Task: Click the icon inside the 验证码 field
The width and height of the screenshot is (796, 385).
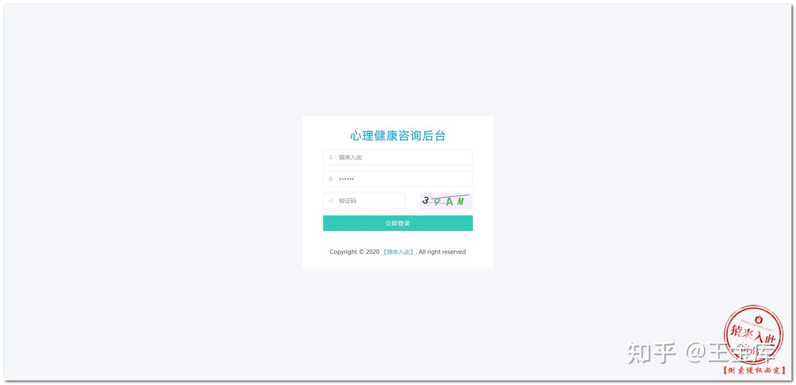Action: (331, 201)
